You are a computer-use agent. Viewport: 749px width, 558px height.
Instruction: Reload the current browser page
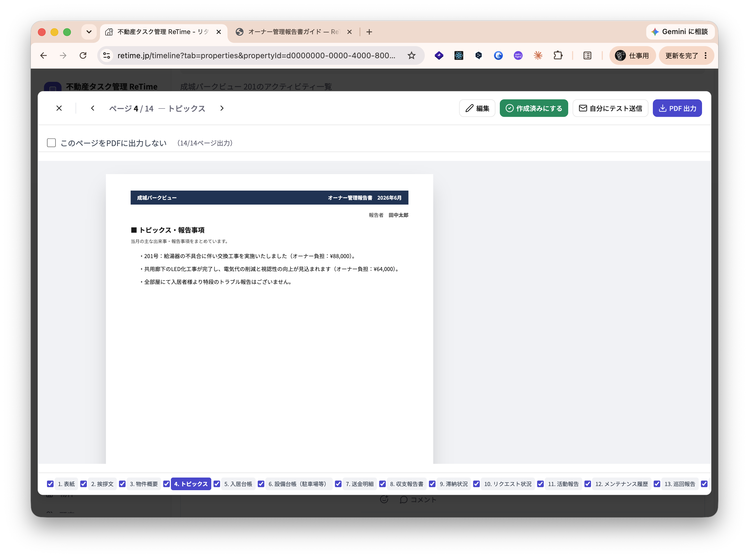pos(83,55)
